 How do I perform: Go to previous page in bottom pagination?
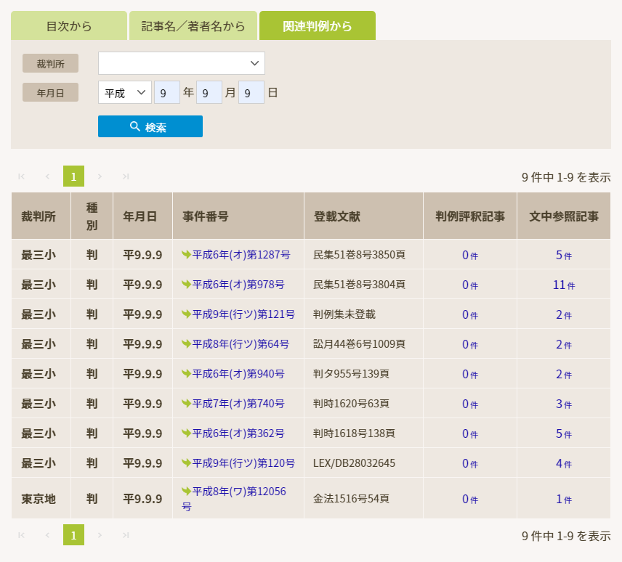48,535
